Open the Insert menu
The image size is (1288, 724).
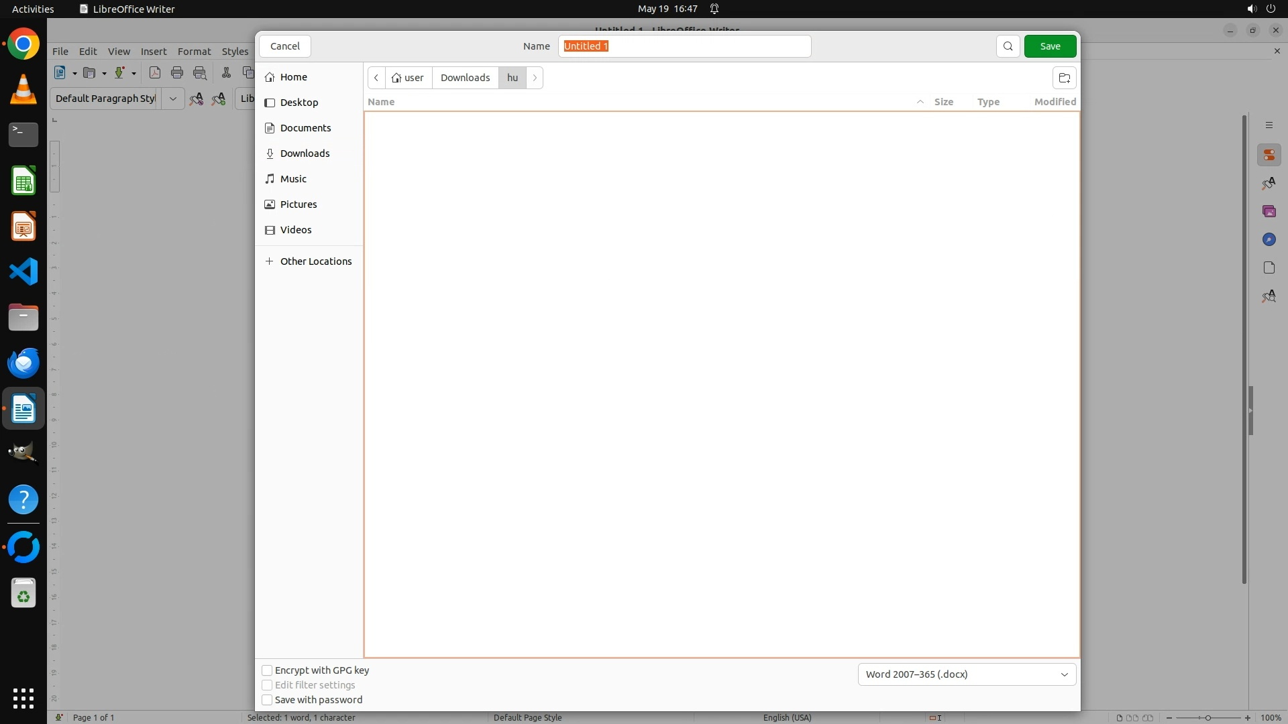154,52
